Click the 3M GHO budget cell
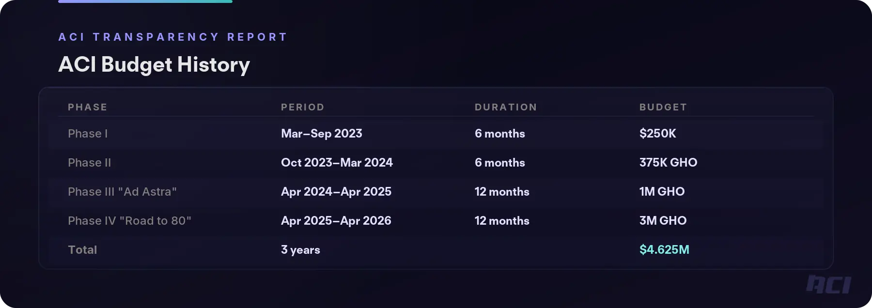This screenshot has height=308, width=872. pyautogui.click(x=663, y=221)
